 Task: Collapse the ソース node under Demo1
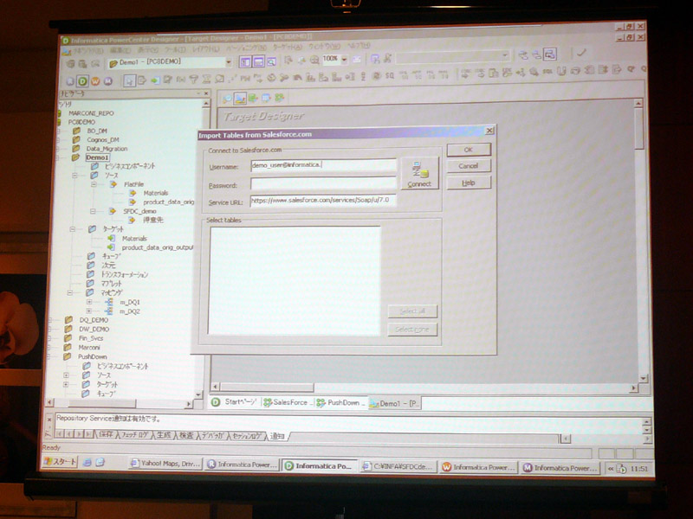(74, 176)
